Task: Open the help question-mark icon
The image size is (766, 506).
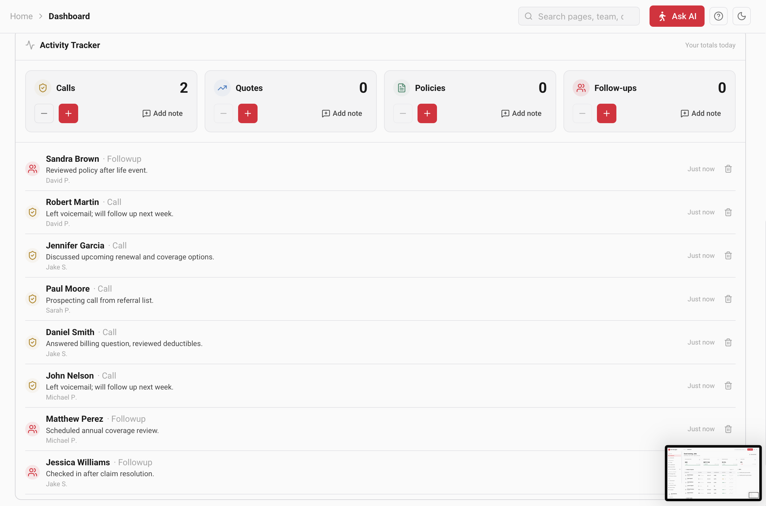Action: tap(718, 16)
